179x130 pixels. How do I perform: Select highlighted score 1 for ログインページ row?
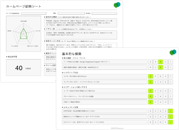click(171, 122)
